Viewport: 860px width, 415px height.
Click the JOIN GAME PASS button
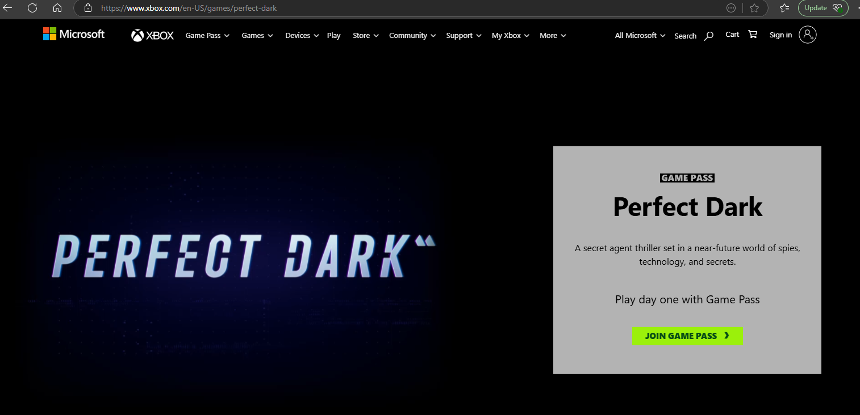tap(687, 336)
